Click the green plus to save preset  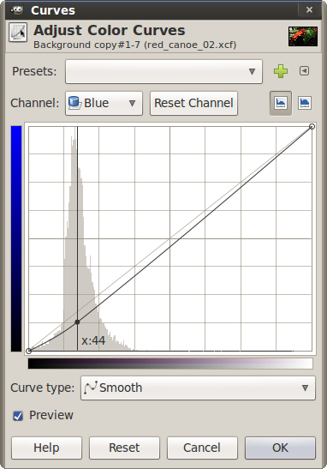click(x=281, y=71)
